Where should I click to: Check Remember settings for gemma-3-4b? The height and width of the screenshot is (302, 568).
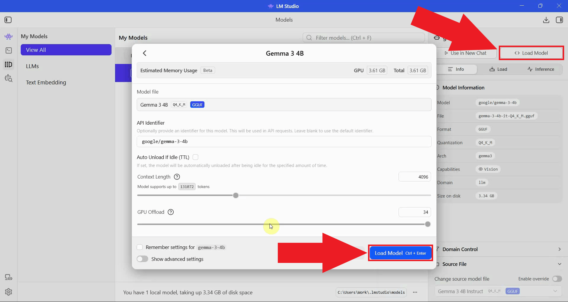(140, 247)
